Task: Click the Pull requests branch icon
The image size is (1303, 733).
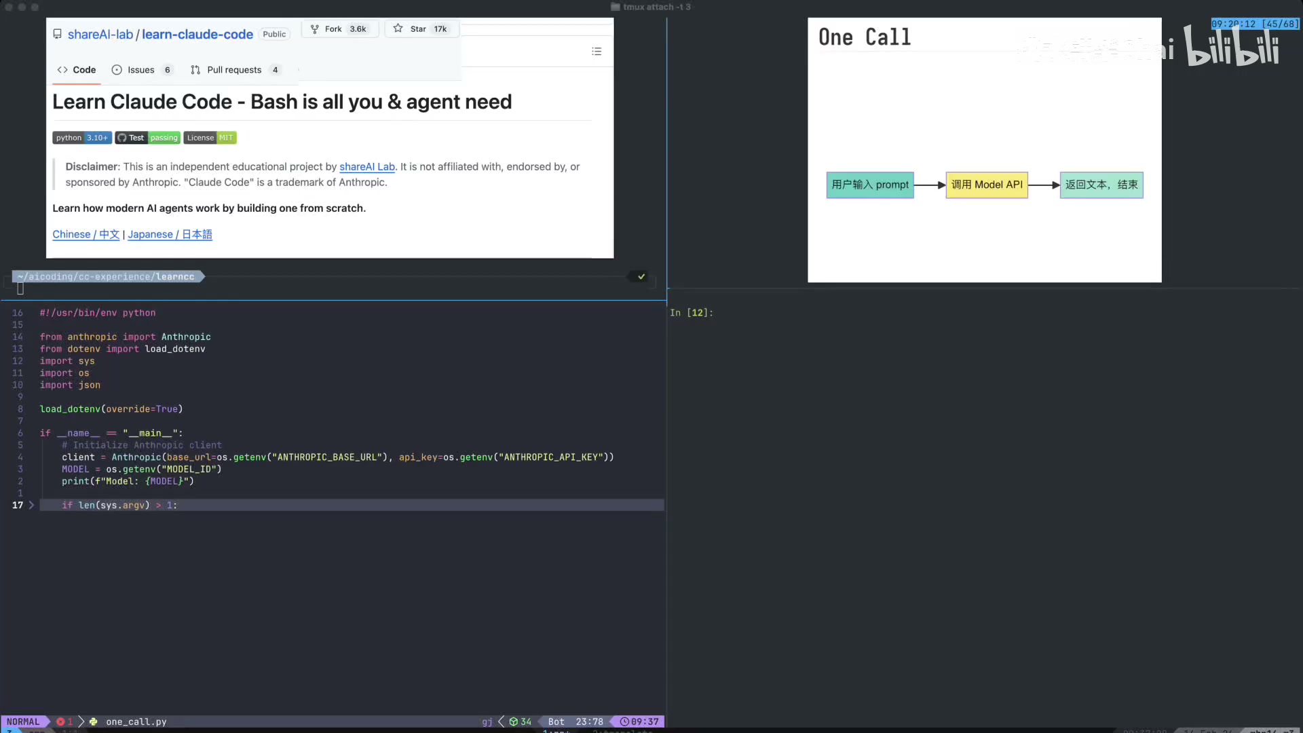Action: (x=195, y=70)
